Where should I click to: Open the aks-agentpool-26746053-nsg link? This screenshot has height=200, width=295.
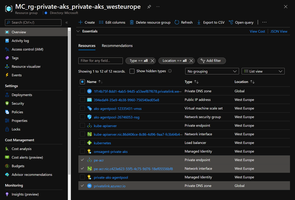click(117, 117)
